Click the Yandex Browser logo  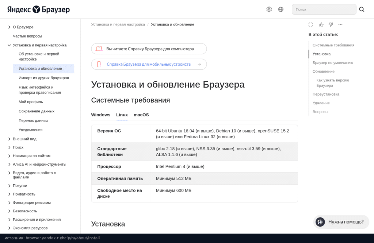coord(38,9)
